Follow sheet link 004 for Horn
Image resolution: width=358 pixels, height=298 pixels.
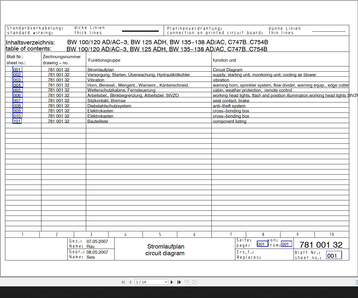17,85
